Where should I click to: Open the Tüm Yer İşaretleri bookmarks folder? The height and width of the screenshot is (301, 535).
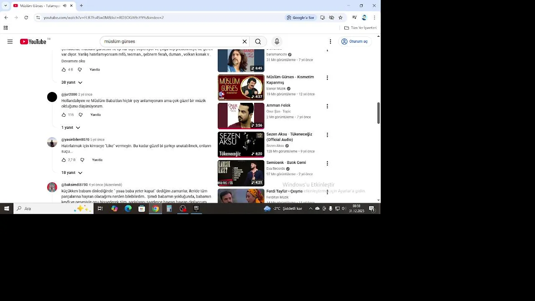pyautogui.click(x=360, y=28)
